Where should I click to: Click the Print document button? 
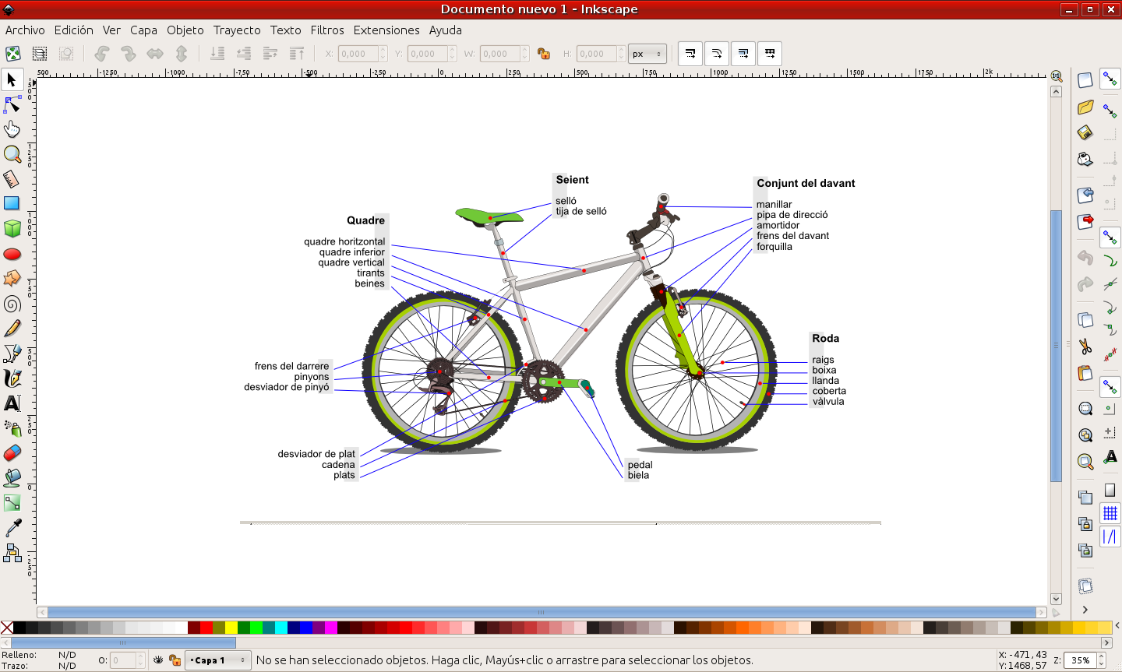tap(1085, 160)
